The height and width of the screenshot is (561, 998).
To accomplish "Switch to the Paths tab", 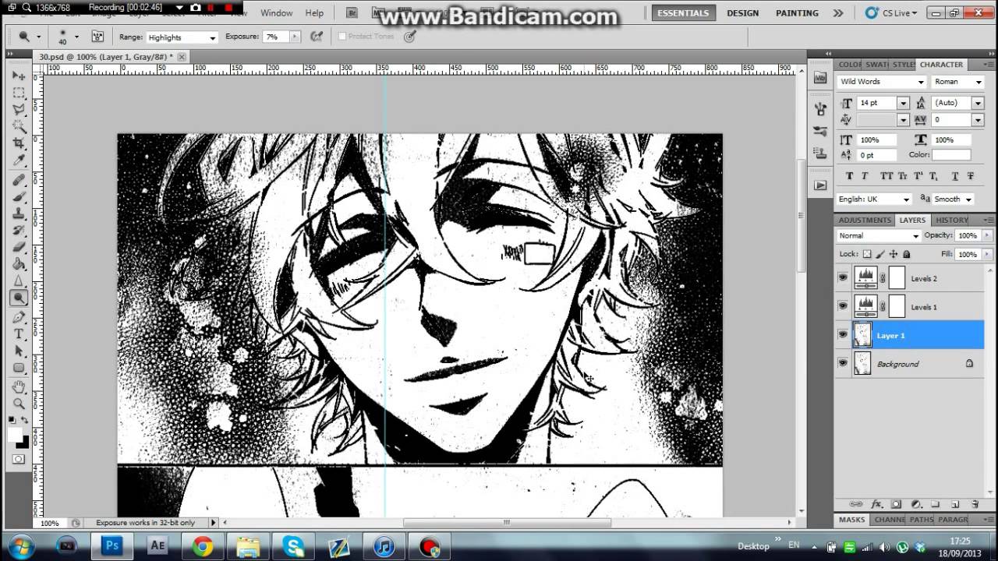I will point(922,520).
